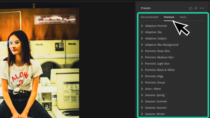Click the 'Seasons: Summer' label
Image resolution: width=210 pixels, height=118 pixels.
click(x=156, y=101)
